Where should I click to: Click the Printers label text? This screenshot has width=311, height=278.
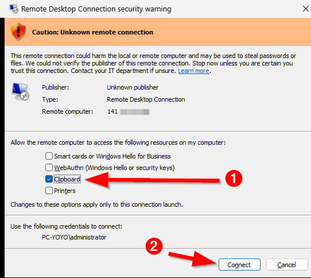click(65, 191)
